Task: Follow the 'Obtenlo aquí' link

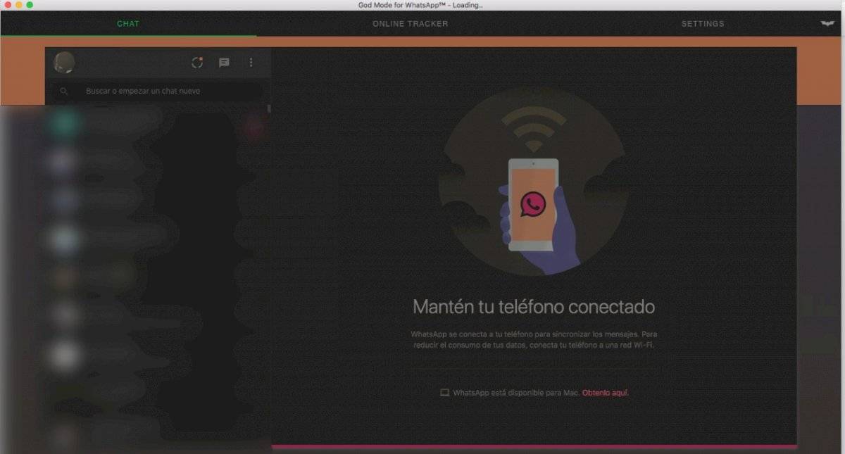Action: pos(605,393)
